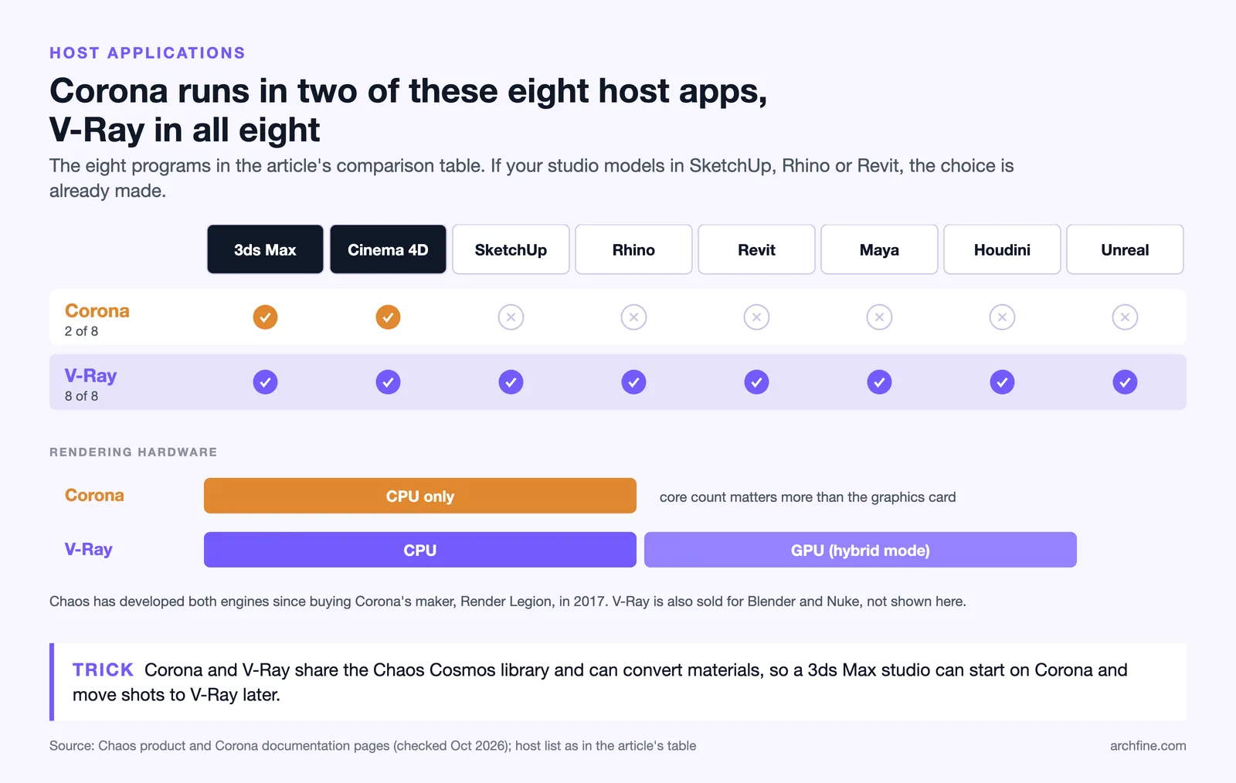Click Corona's X icon under Revit
Image resolution: width=1236 pixels, height=783 pixels.
[x=756, y=317]
